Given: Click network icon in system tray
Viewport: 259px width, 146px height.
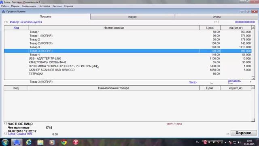Looking at the screenshot, I should 235,142.
